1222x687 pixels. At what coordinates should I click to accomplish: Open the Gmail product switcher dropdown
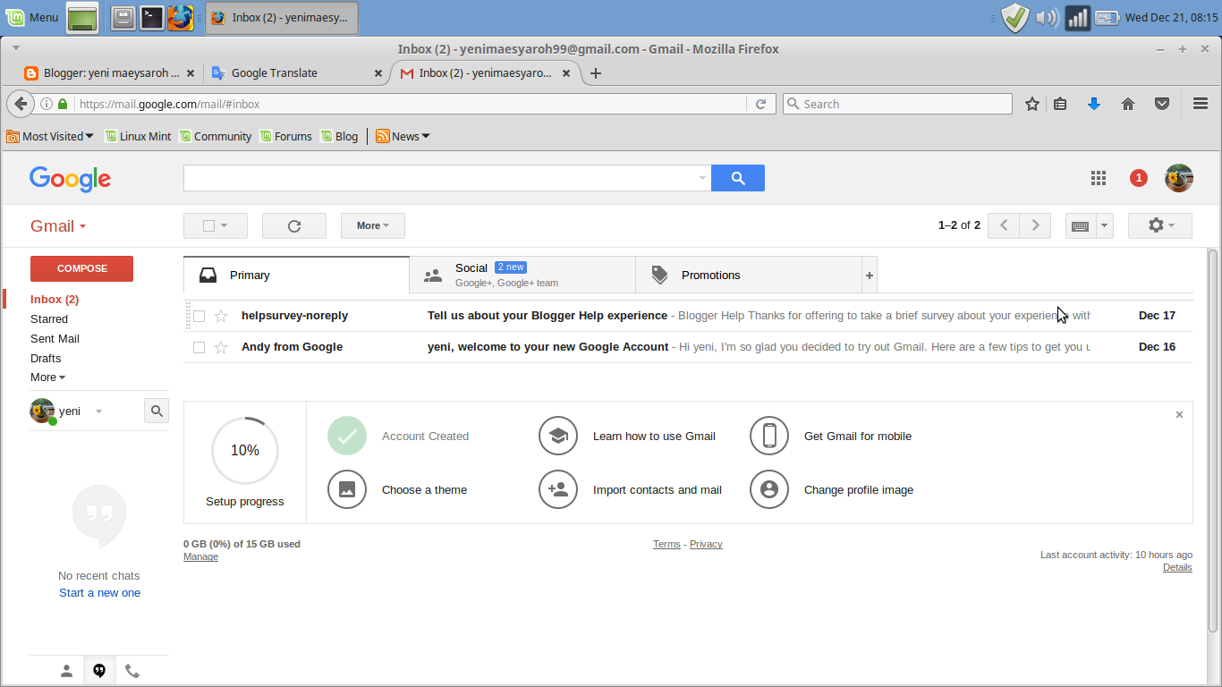pos(58,226)
